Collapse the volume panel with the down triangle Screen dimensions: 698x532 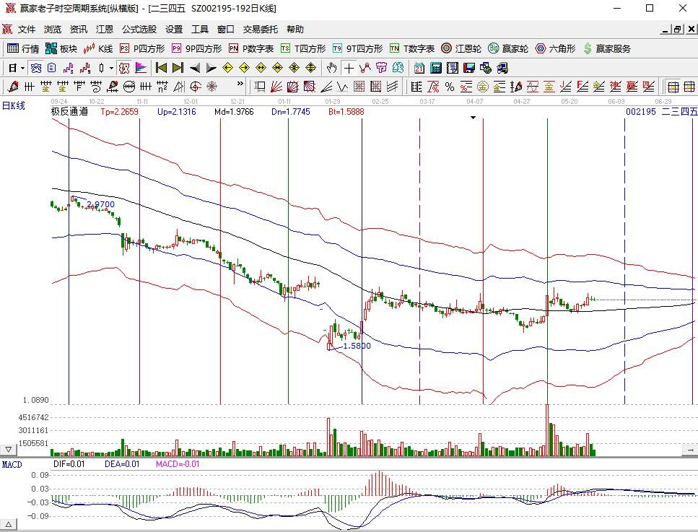pos(9,450)
